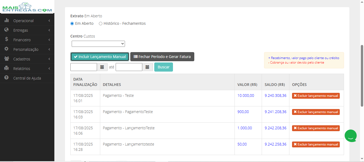The image size is (364, 162).
Task: Click Fechar Período e Gerar Fatura
Action: point(162,57)
